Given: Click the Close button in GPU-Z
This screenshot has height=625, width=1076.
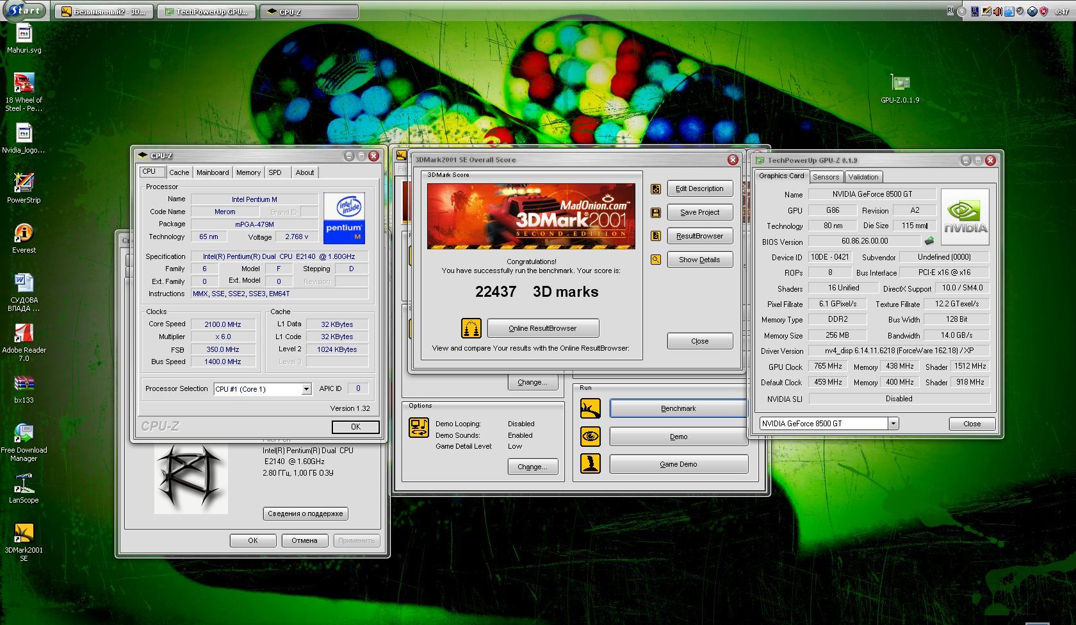Looking at the screenshot, I should (972, 424).
